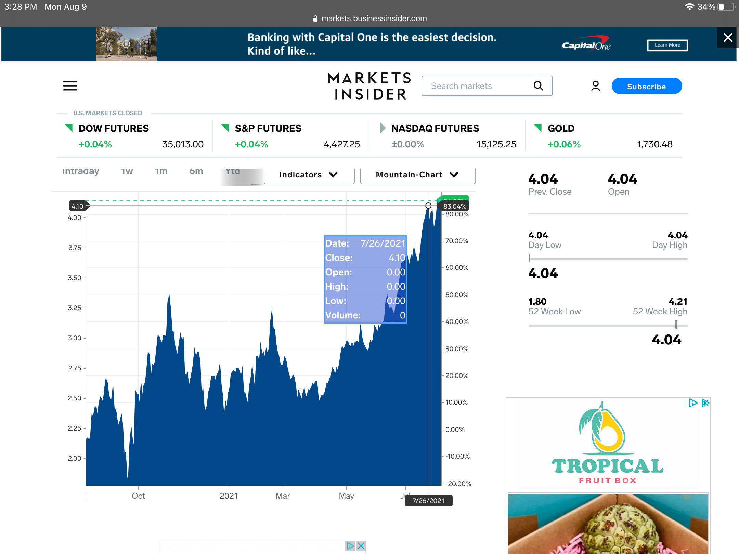Dismiss the Tropical Fruit Box ad
The image size is (739, 554).
[x=705, y=403]
